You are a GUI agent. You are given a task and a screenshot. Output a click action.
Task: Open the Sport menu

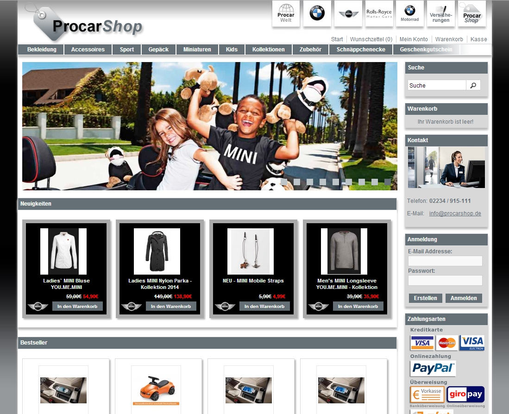pyautogui.click(x=126, y=49)
